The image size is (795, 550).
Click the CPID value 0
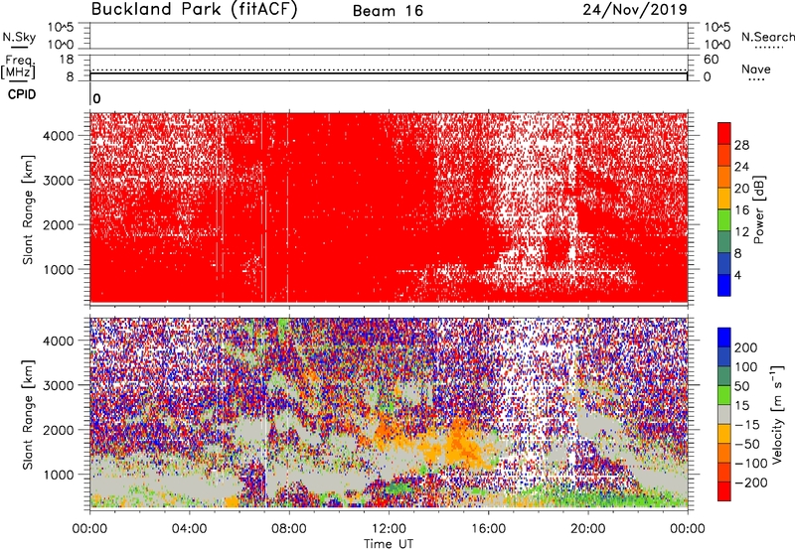(x=96, y=98)
